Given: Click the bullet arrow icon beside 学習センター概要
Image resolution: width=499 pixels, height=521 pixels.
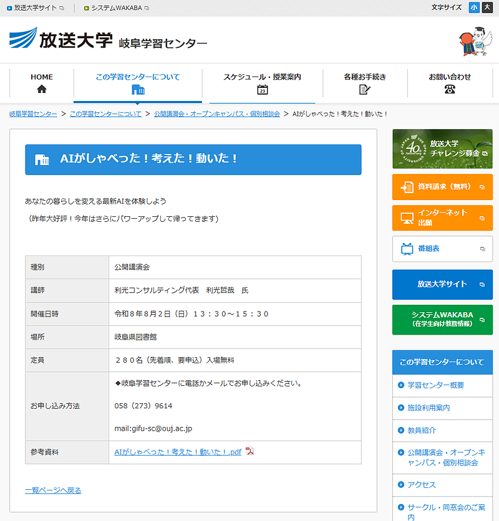Looking at the screenshot, I should tap(401, 385).
